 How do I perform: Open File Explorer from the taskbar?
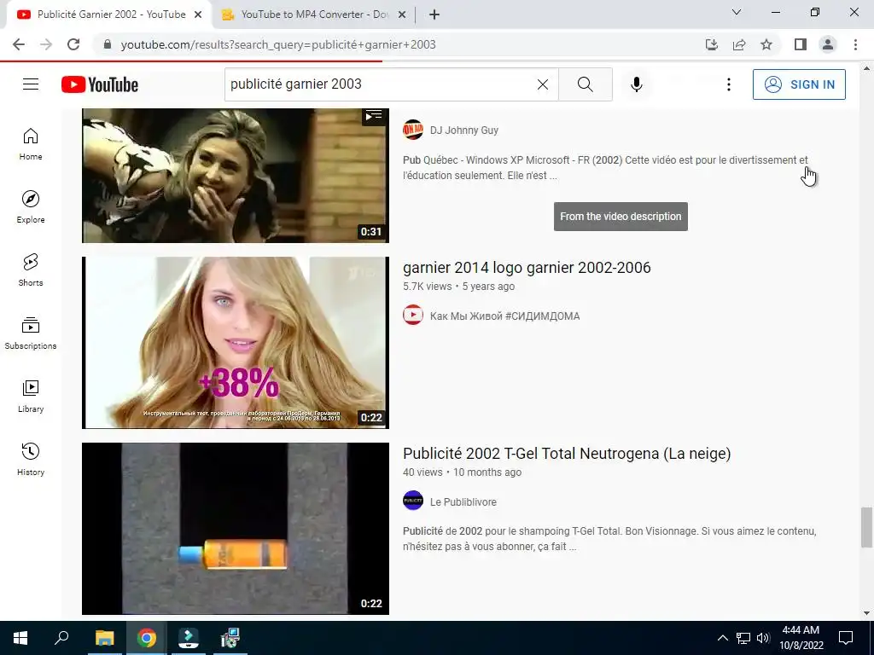(104, 638)
